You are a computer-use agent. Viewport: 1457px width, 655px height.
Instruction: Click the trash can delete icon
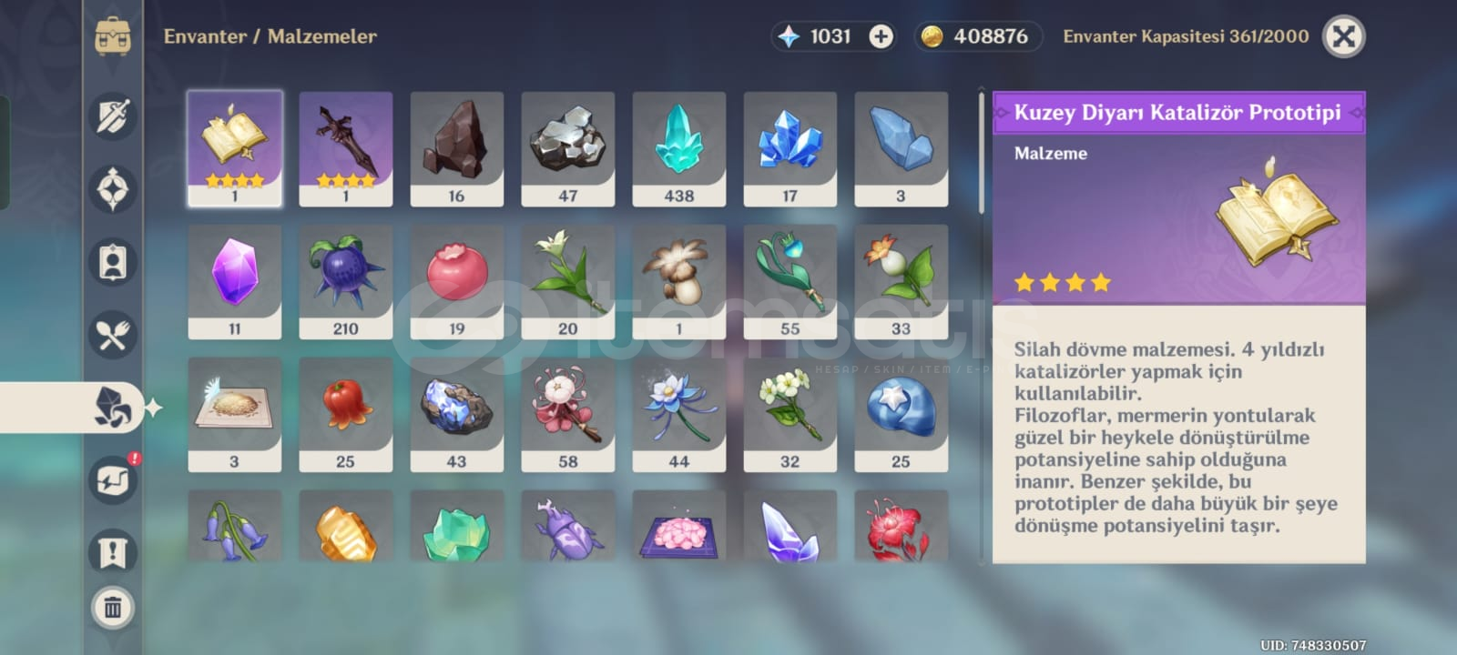[x=113, y=607]
